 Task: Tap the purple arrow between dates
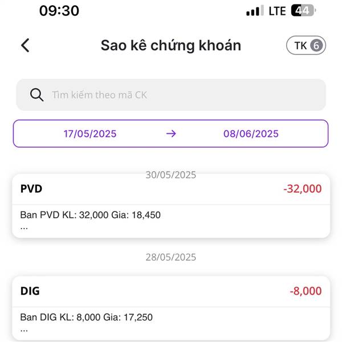coord(171,133)
